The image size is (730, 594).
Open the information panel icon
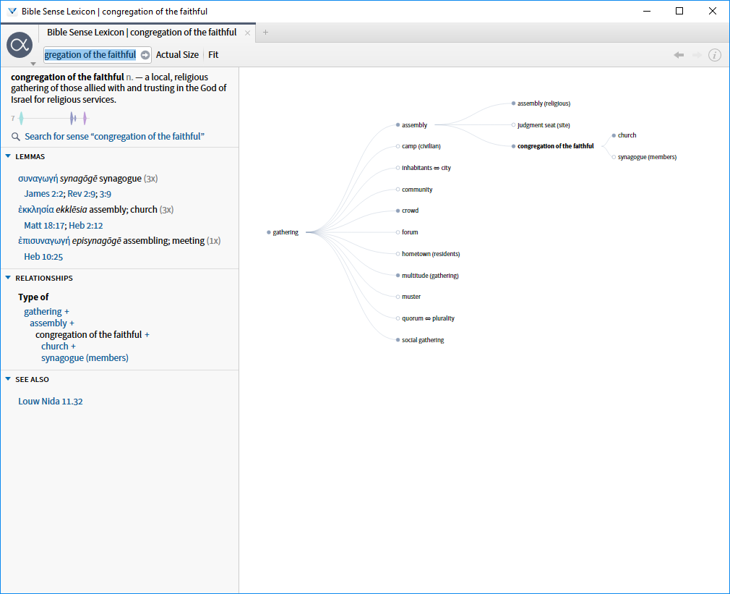click(x=715, y=55)
